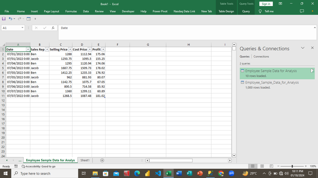Open Windows Start menu
The image size is (318, 178).
coord(6,174)
